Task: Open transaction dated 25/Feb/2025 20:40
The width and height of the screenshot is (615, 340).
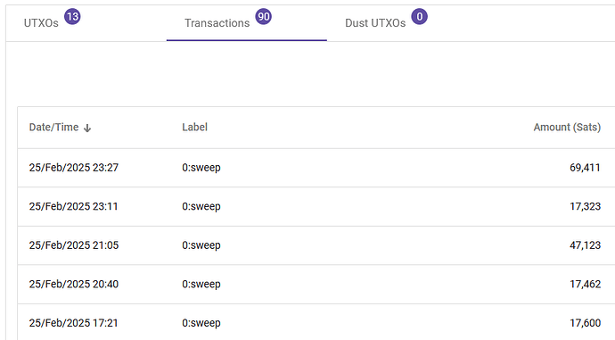Action: click(x=316, y=285)
